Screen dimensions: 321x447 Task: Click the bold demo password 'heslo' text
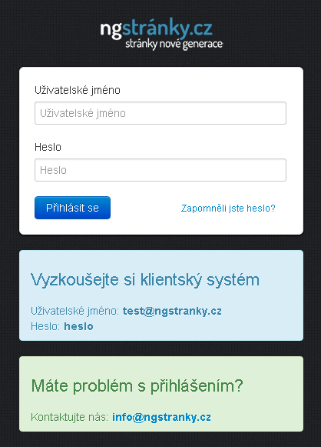tap(78, 326)
